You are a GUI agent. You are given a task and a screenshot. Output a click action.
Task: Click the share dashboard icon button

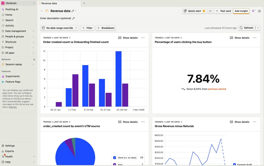[x=210, y=11]
